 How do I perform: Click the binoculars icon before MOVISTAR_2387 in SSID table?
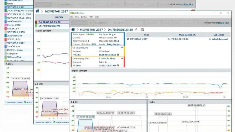128,39
